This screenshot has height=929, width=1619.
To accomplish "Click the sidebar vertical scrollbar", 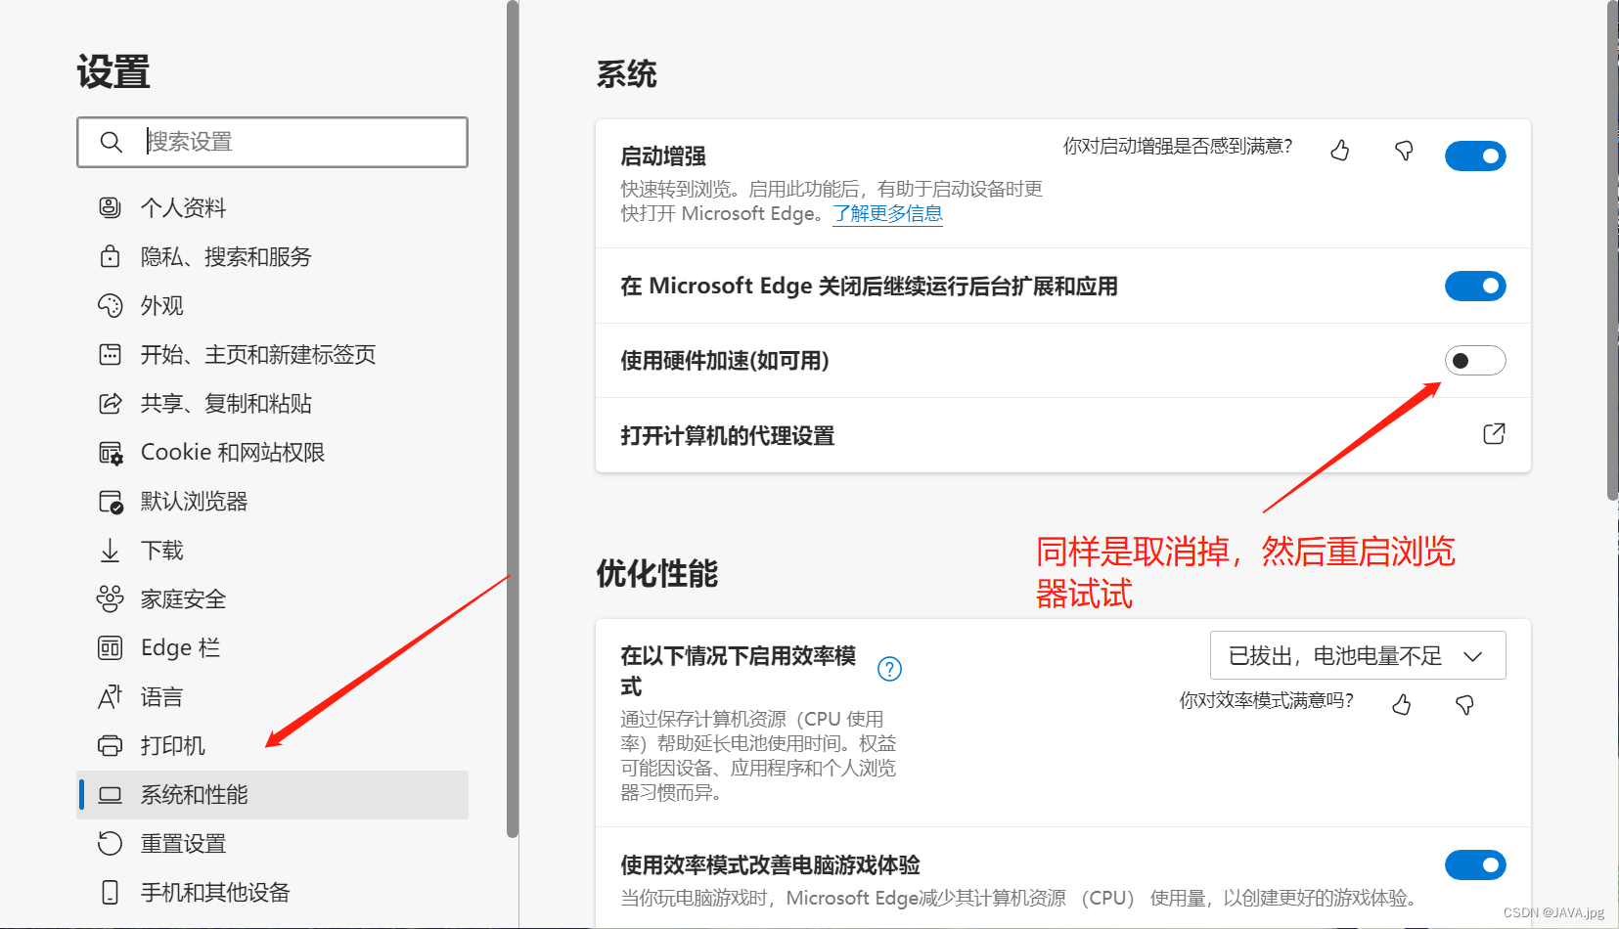I will click(x=513, y=419).
